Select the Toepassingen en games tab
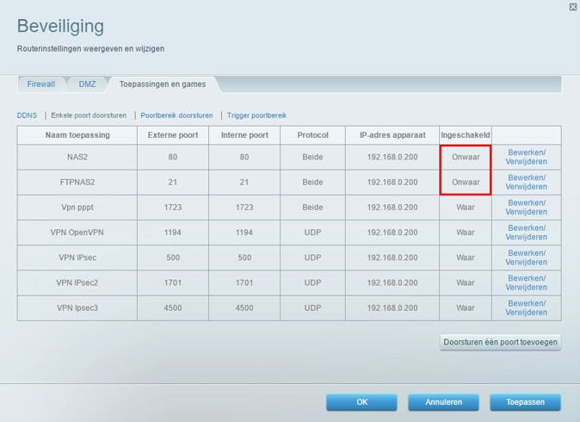Screen dimensions: 580x422 163,84
